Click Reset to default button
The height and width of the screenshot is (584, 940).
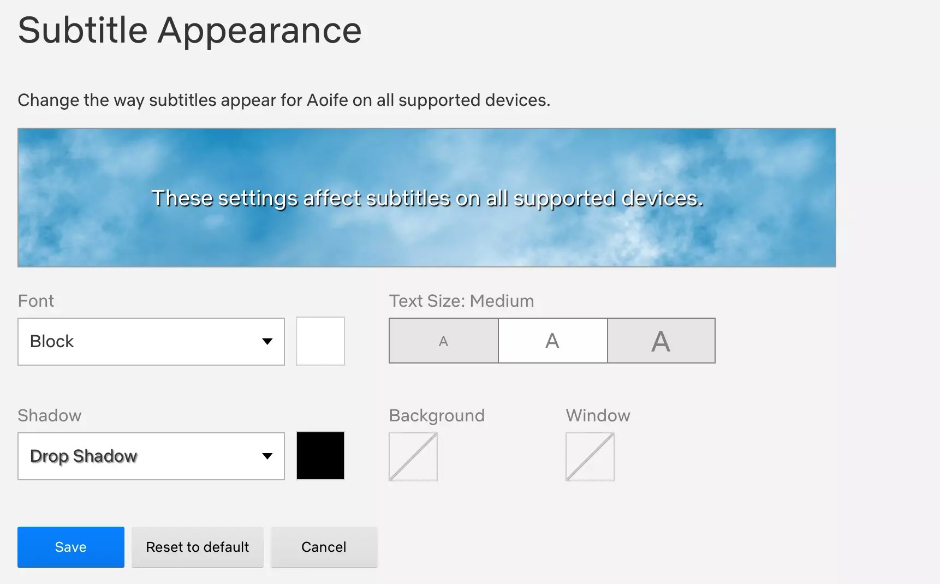(x=198, y=547)
